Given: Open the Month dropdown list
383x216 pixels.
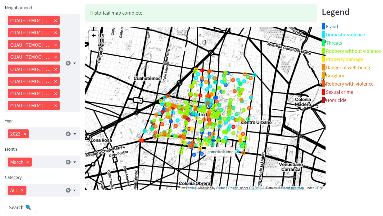Looking at the screenshot, I should 75,162.
